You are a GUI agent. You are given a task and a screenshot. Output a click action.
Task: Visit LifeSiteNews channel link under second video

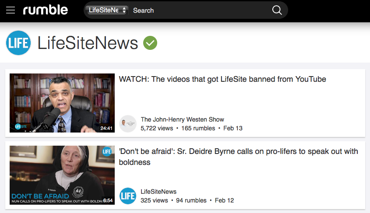tap(159, 192)
